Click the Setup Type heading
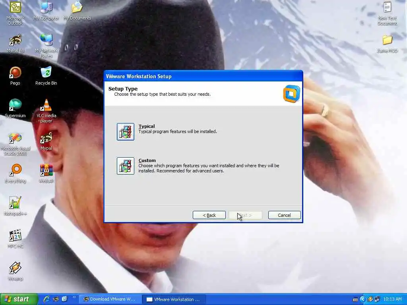This screenshot has width=407, height=305. coord(123,89)
